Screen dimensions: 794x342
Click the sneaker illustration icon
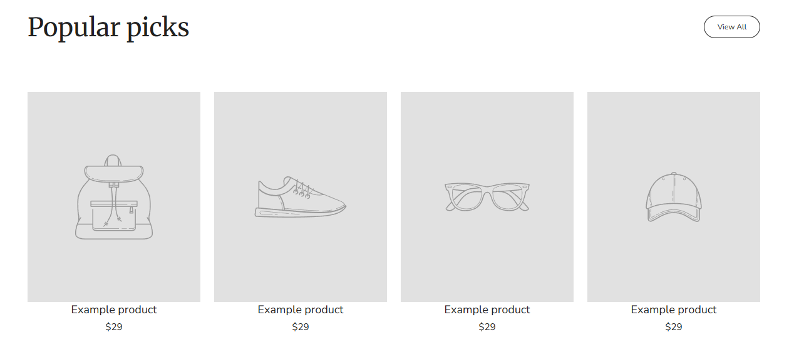[300, 198]
